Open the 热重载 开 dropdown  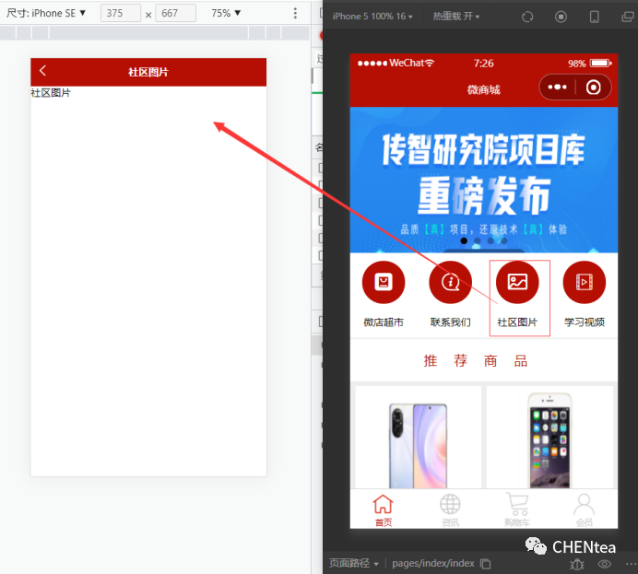tap(456, 17)
